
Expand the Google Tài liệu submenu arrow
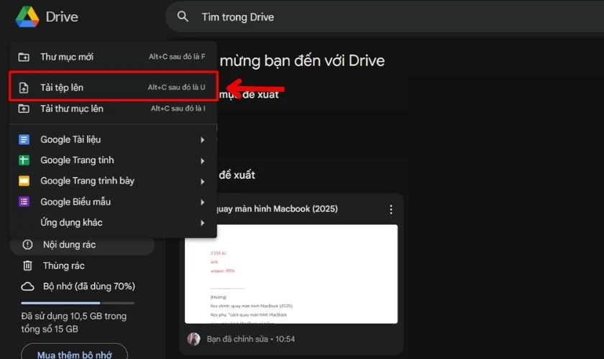pyautogui.click(x=203, y=140)
